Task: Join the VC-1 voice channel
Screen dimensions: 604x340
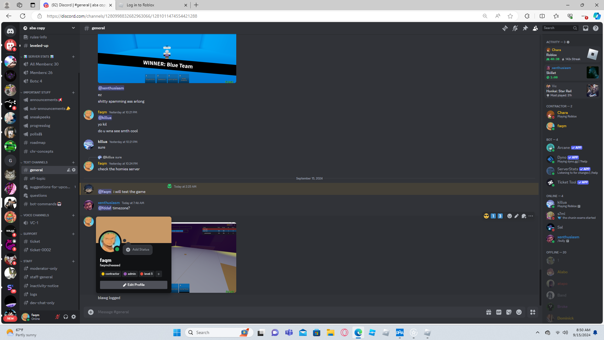Action: tap(49, 223)
